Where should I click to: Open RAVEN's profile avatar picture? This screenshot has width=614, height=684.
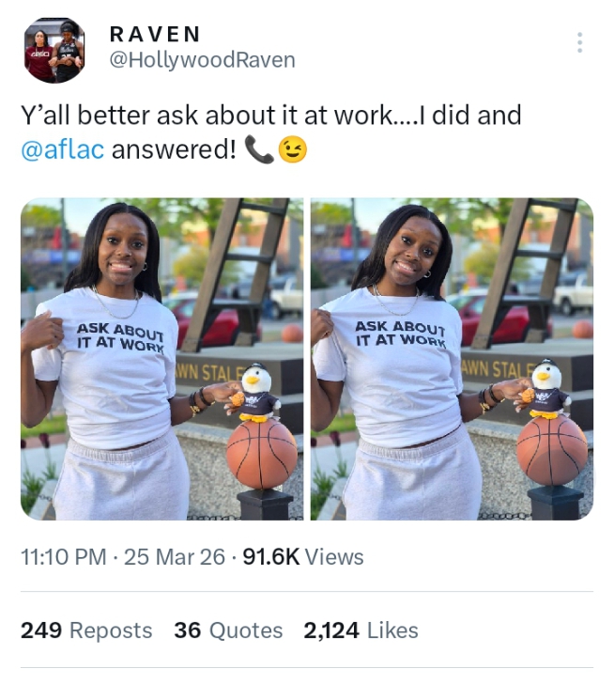click(x=54, y=50)
